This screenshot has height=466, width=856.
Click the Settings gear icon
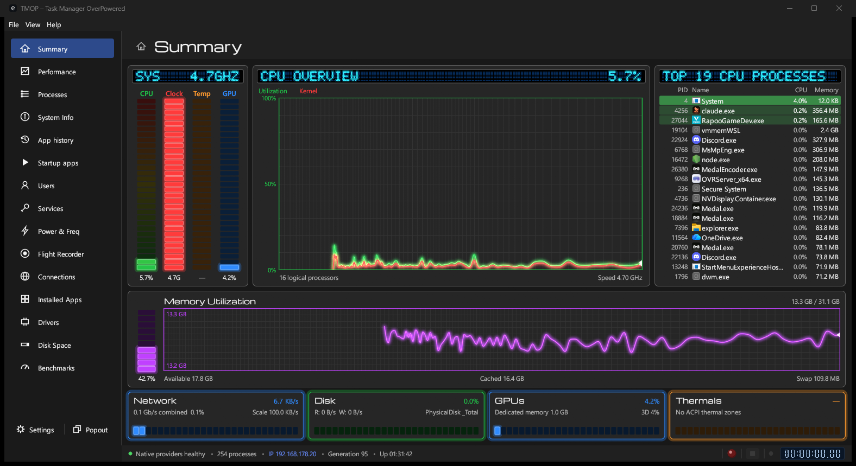(21, 430)
